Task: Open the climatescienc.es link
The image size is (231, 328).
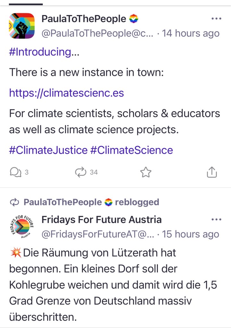Action: (66, 93)
